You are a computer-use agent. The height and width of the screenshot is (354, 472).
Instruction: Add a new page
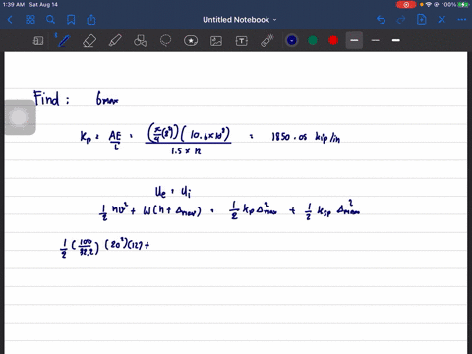[421, 20]
